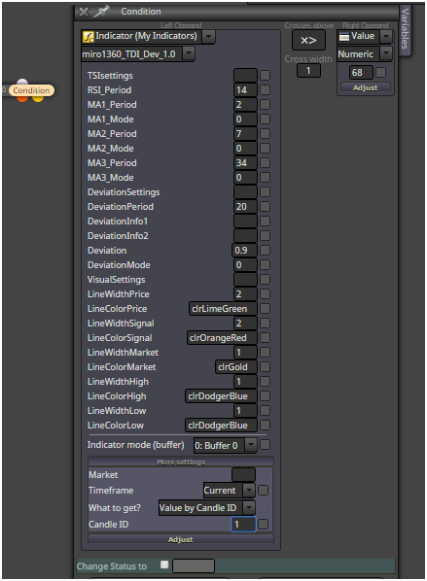
Task: Click the Market input field
Action: coord(243,475)
